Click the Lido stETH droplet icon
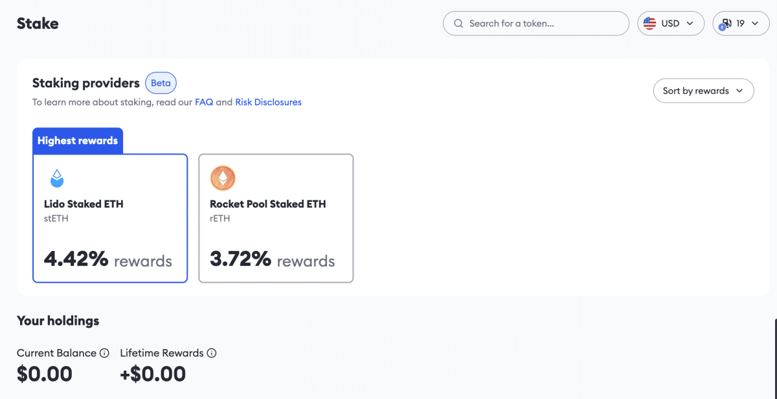This screenshot has width=777, height=399. [x=57, y=178]
